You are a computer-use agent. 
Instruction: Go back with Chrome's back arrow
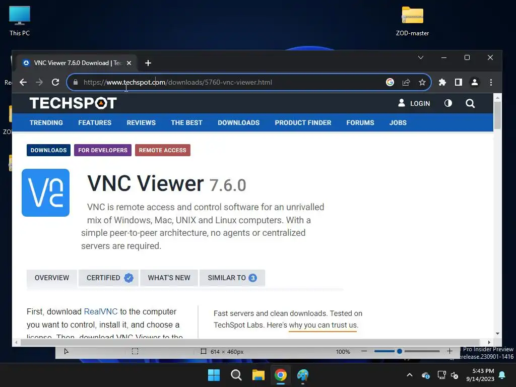pyautogui.click(x=23, y=82)
